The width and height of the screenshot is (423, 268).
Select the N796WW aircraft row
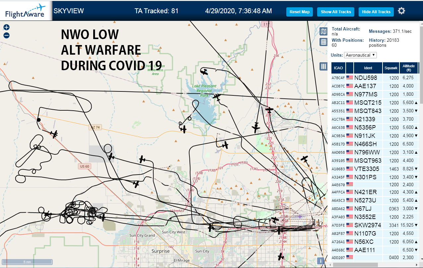375,152
